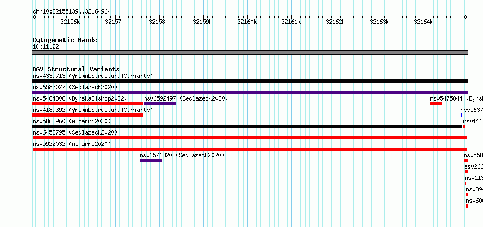Click the red bar under nsv5922032

pos(250,149)
